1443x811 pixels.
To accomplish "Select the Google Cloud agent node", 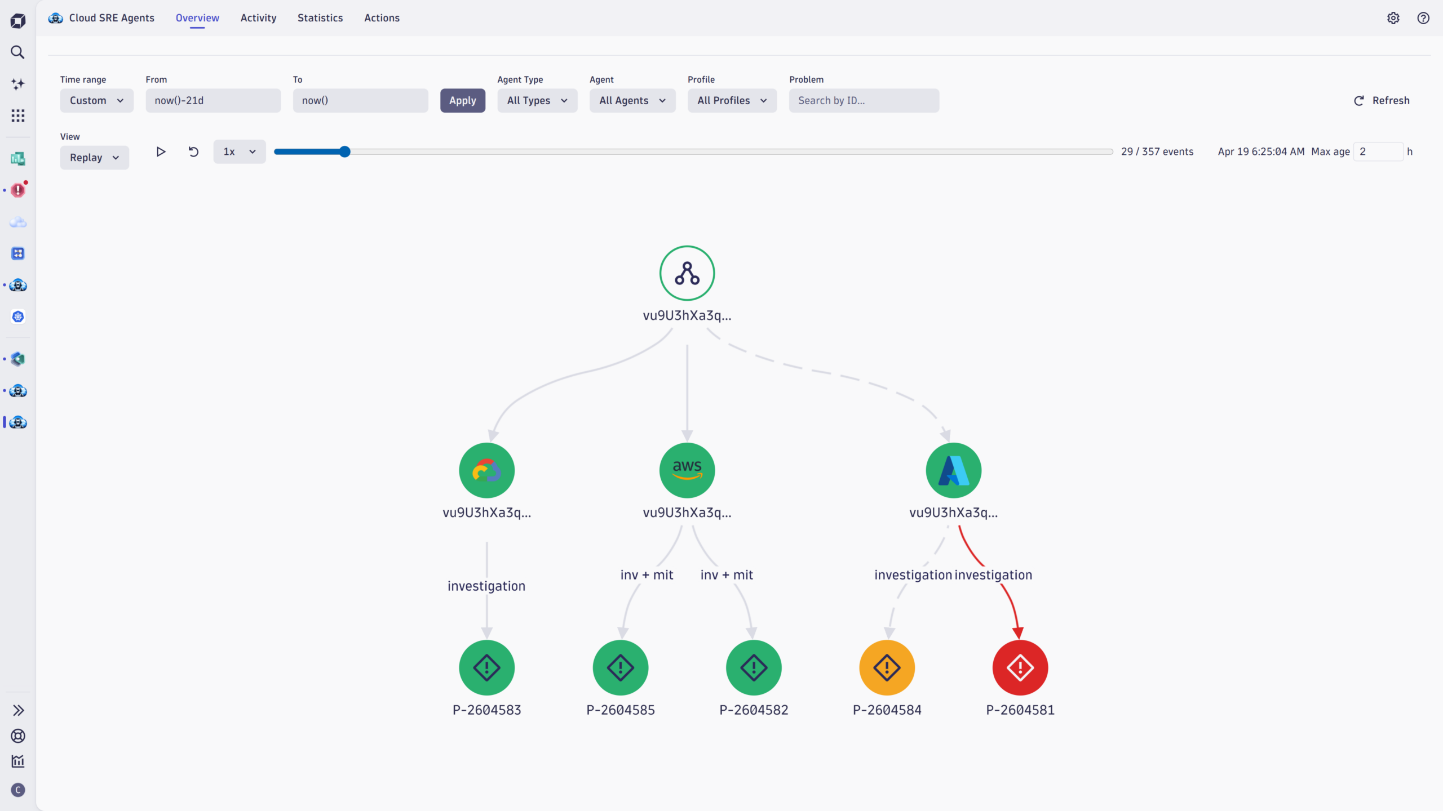I will click(x=487, y=470).
